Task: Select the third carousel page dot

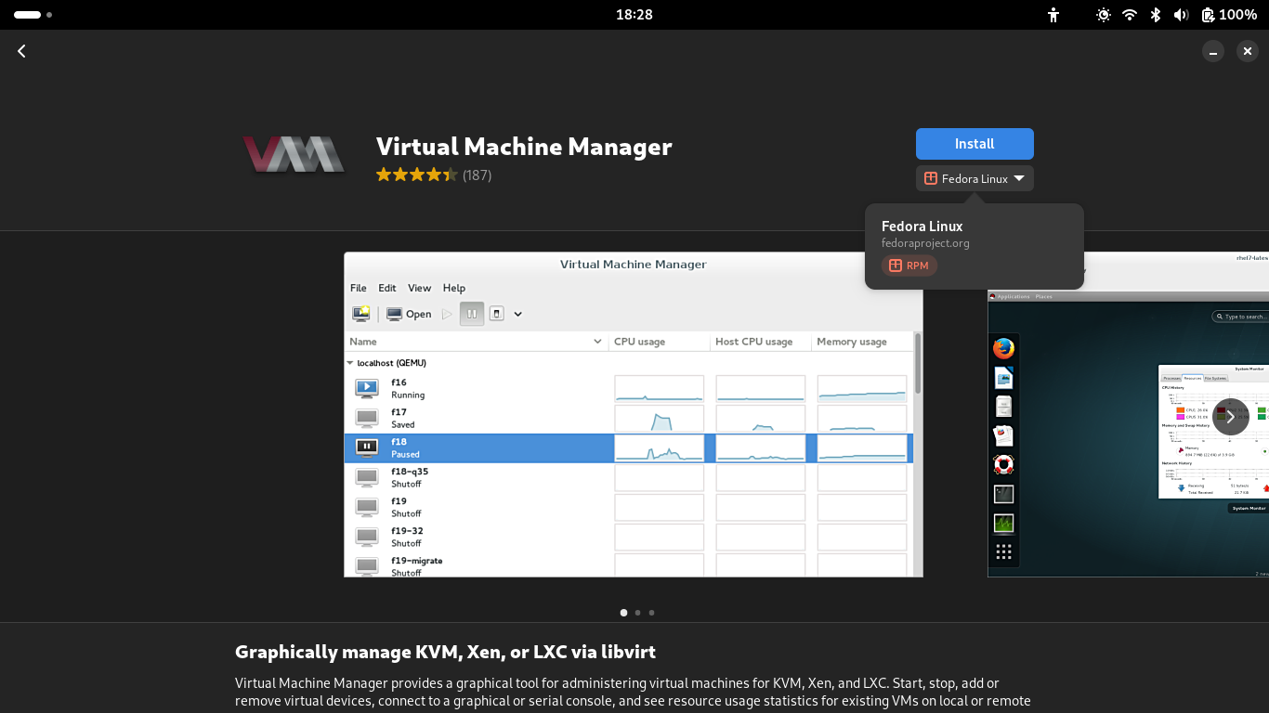Action: click(651, 613)
